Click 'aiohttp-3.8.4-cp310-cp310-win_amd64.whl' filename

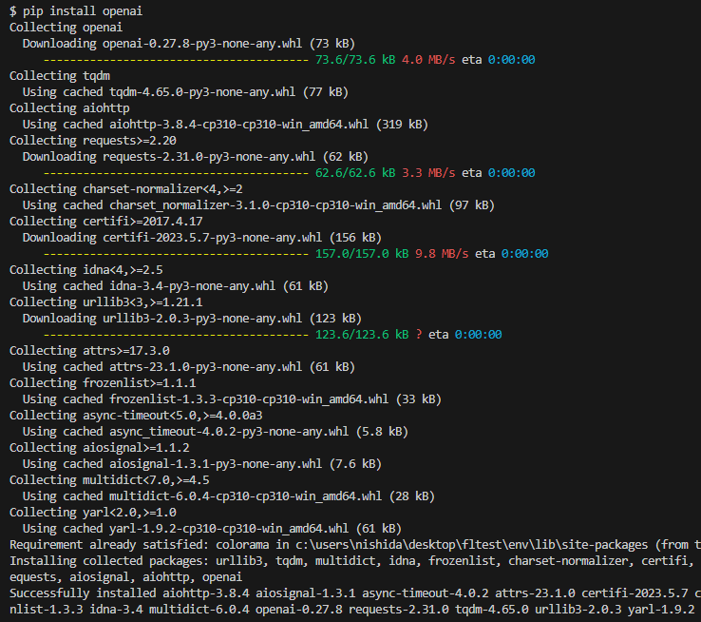239,124
